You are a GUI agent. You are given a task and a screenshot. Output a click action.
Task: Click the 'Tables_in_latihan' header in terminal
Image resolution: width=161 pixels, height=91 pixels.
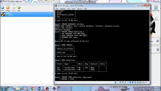tap(65, 49)
